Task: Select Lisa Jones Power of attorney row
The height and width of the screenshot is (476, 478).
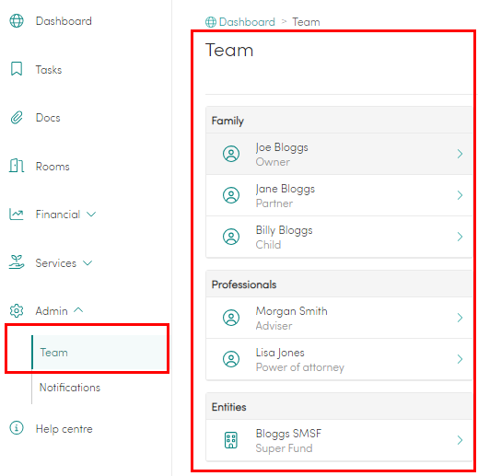Action: pyautogui.click(x=339, y=359)
